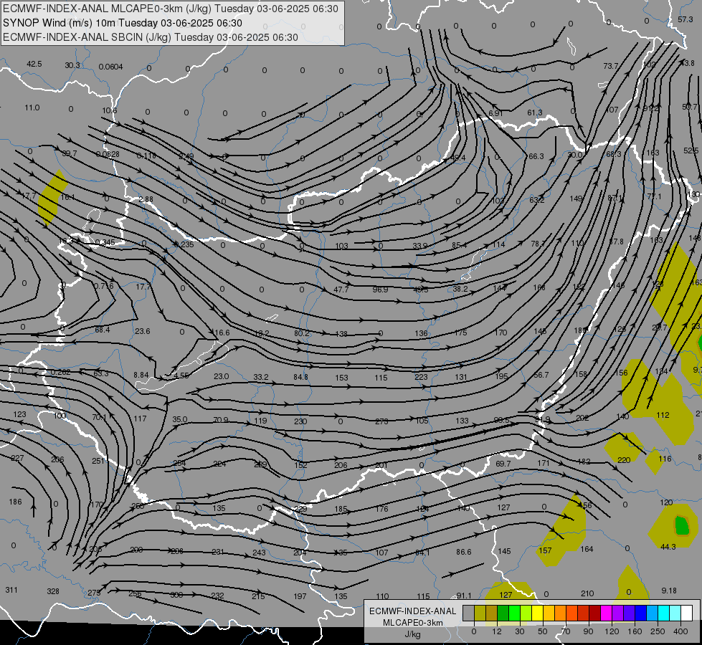
Task: Click the MLCAPE0-3km title line
Action: [x=171, y=9]
